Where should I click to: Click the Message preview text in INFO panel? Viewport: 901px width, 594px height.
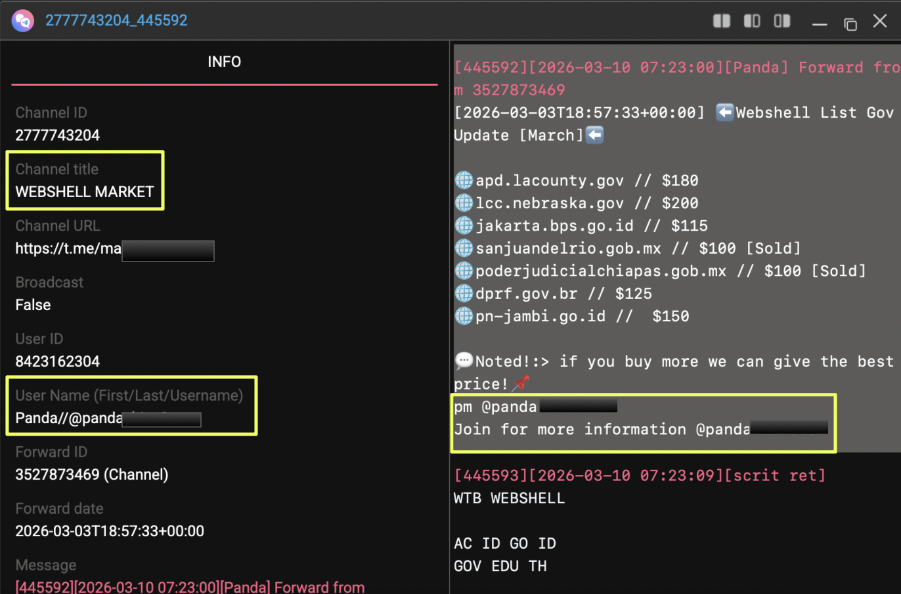[190, 586]
